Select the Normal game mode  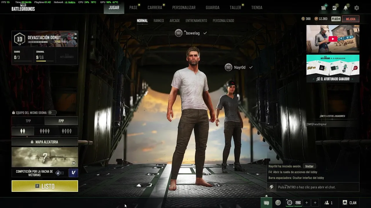click(x=142, y=21)
